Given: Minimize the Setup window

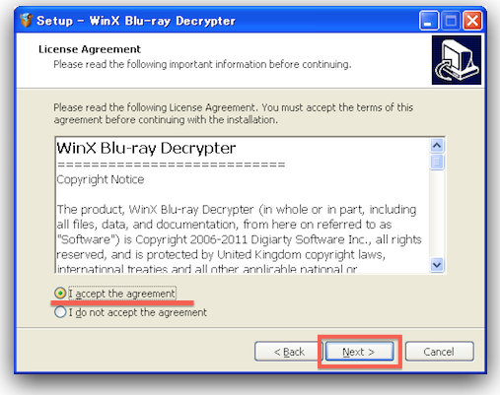Looking at the screenshot, I should pos(428,21).
